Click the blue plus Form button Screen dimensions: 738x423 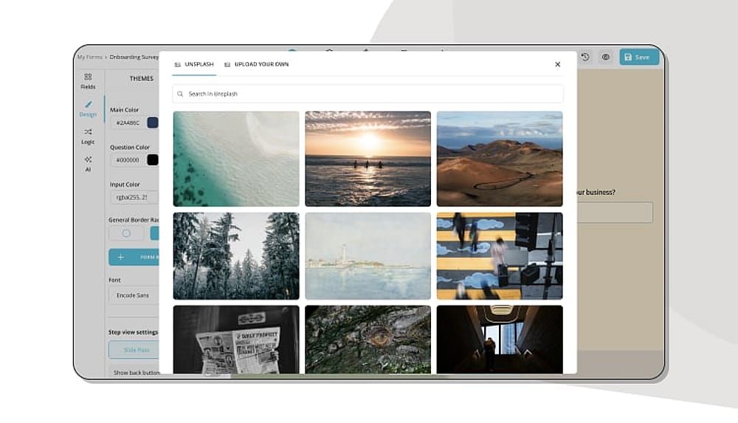pyautogui.click(x=134, y=257)
